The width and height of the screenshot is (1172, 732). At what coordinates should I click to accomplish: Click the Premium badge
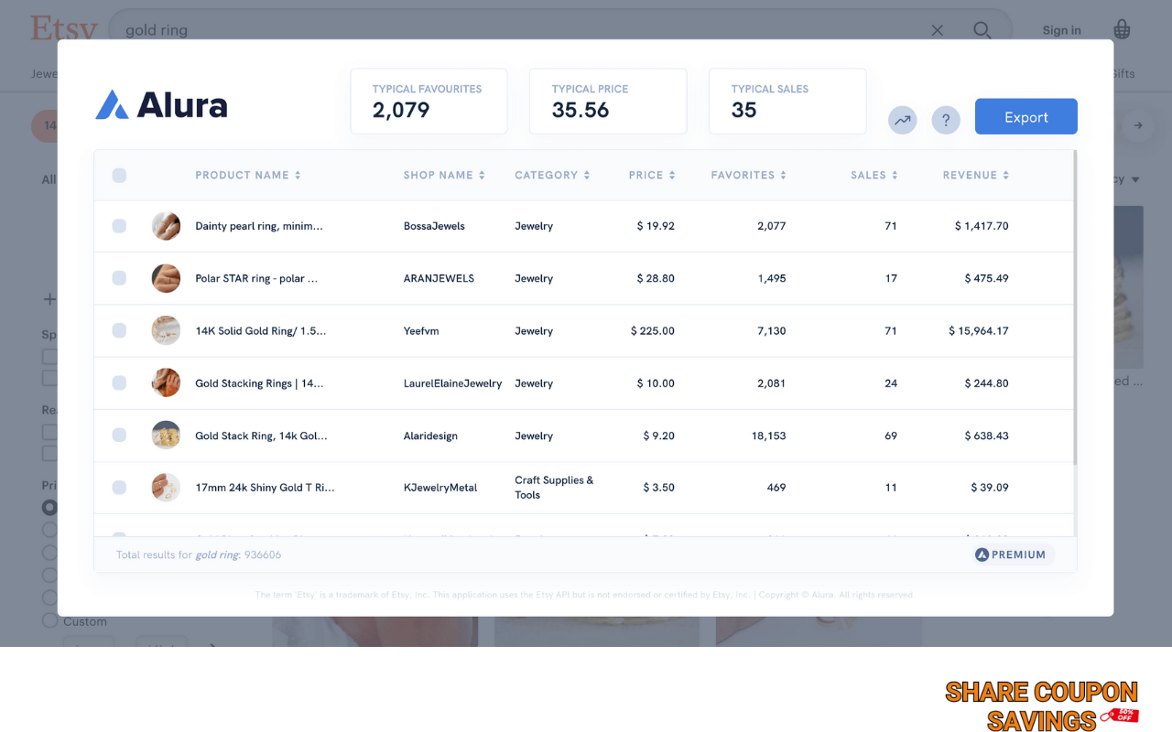point(1012,554)
